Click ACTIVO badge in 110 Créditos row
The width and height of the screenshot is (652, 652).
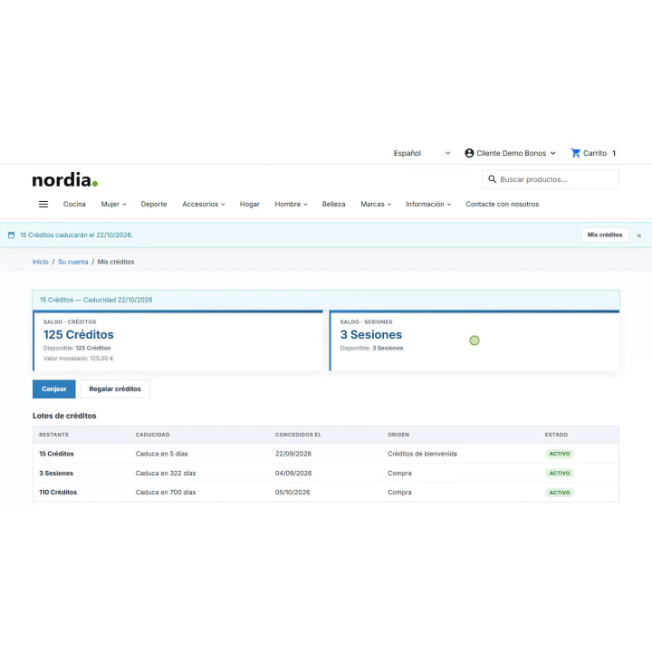coord(560,493)
